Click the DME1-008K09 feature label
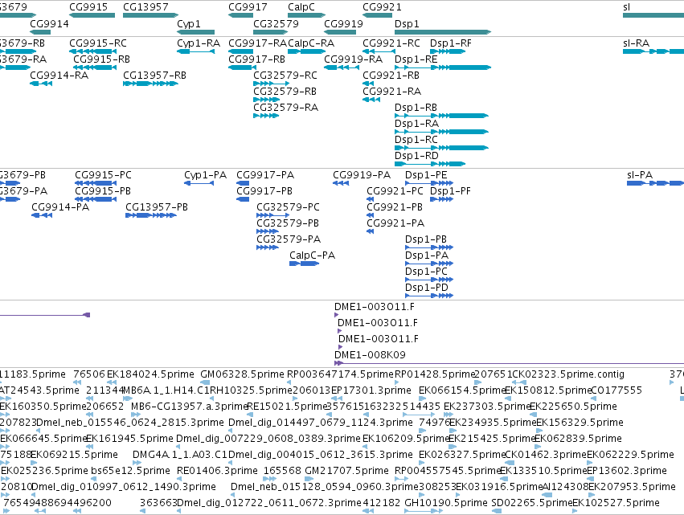 point(370,355)
